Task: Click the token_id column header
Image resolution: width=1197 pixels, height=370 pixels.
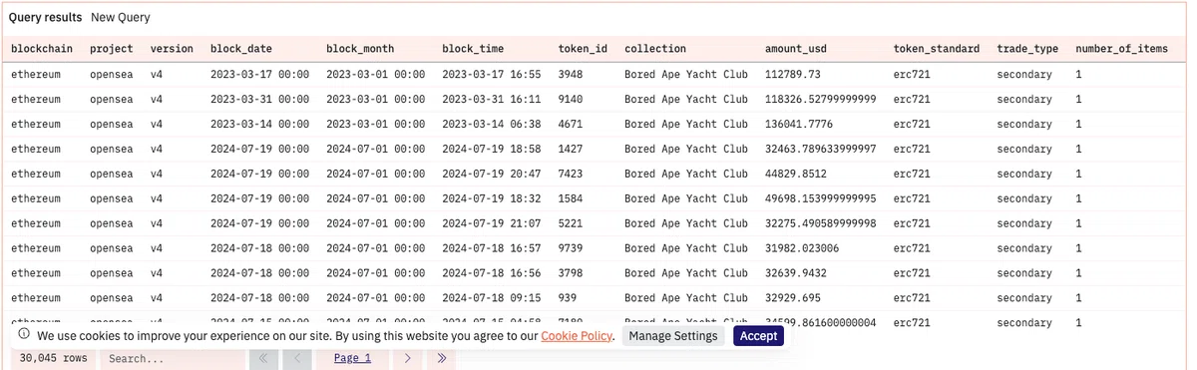Action: 583,48
